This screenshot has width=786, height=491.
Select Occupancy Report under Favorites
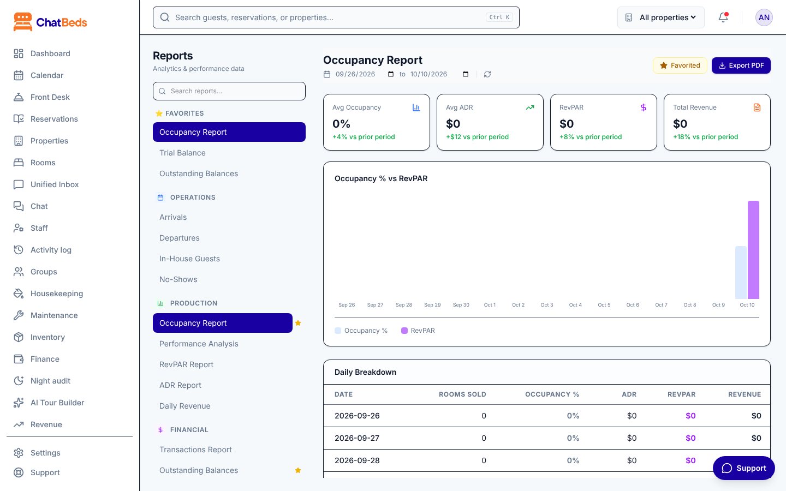[x=229, y=132]
